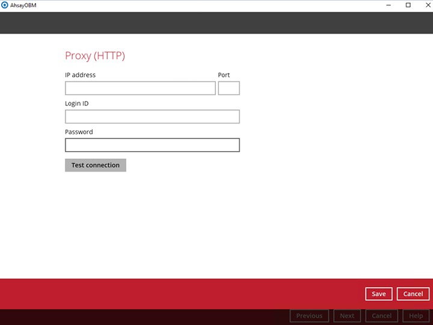Viewport: 433px width, 325px height.
Task: Click the IP address label text
Action: pos(80,75)
